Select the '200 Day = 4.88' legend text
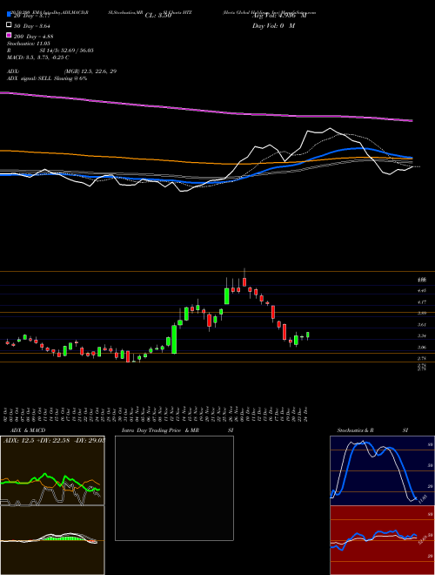Viewport: 435px width, 575px height. tap(33, 36)
